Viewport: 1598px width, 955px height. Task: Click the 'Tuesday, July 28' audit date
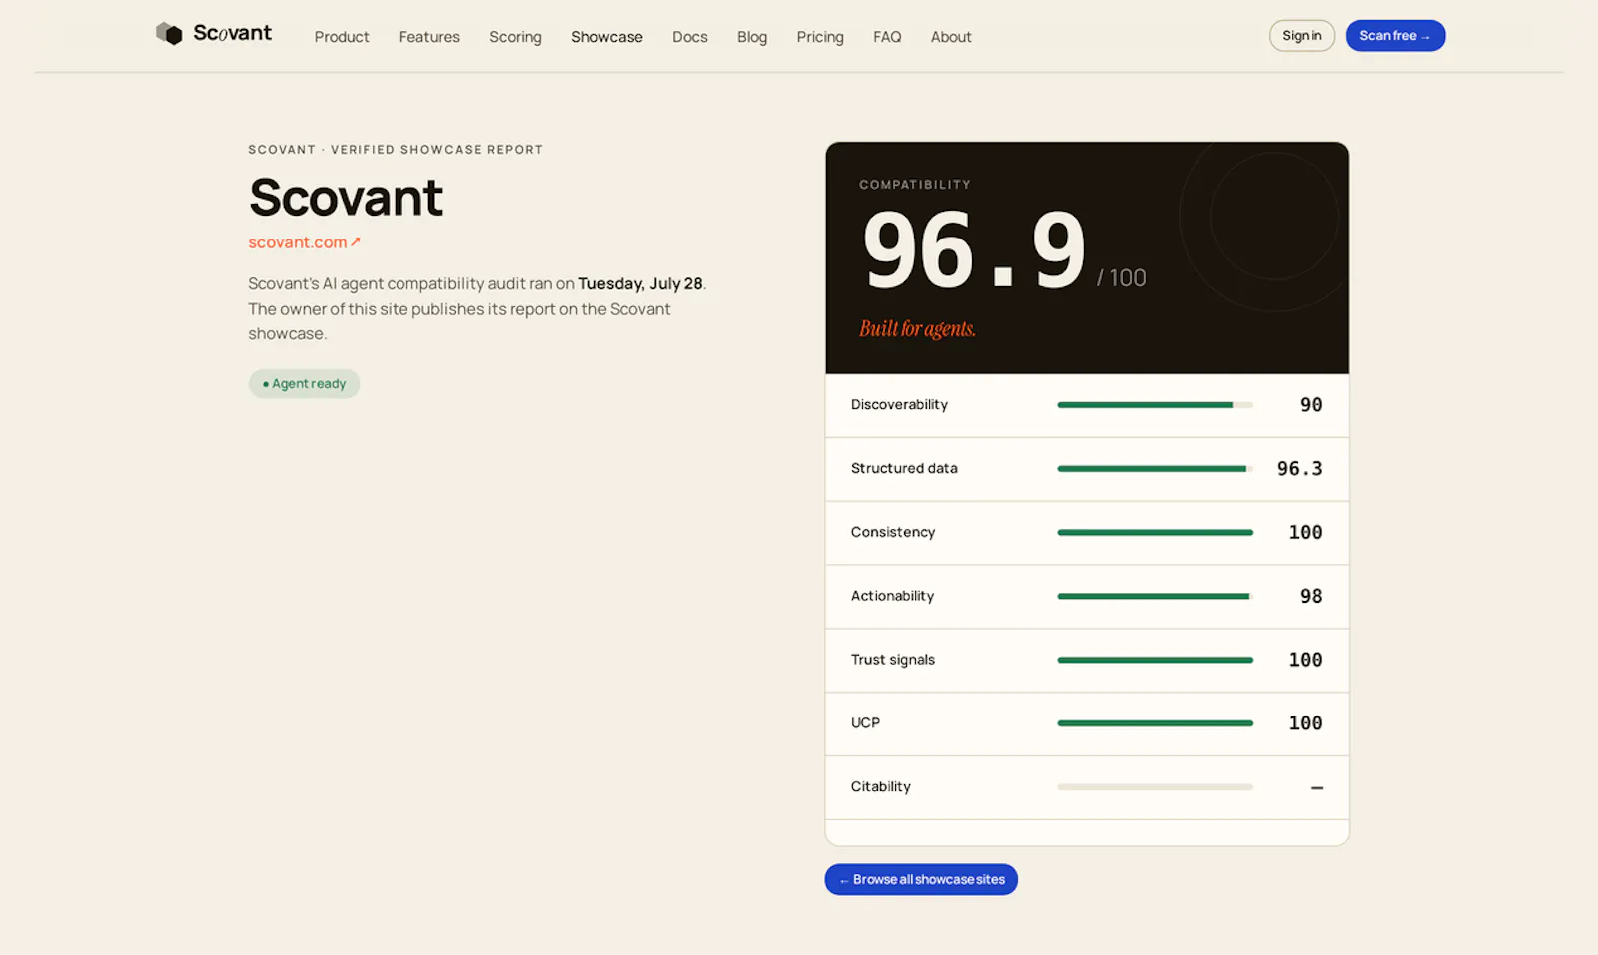[x=640, y=284]
